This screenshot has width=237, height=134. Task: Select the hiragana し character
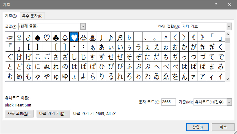74,57
